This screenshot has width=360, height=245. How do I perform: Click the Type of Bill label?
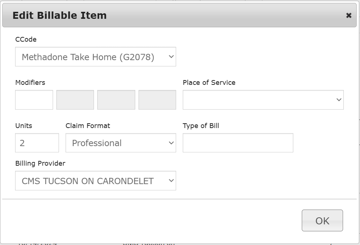(201, 126)
